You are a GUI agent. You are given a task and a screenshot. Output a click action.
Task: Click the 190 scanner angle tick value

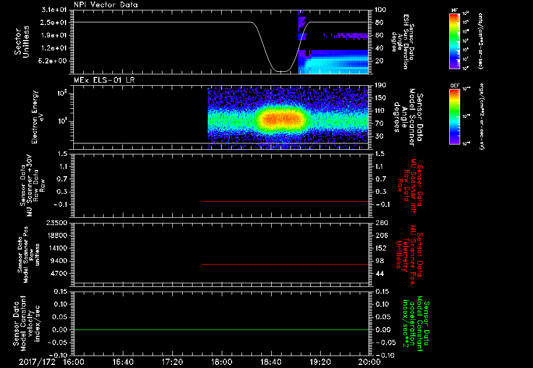coord(381,85)
